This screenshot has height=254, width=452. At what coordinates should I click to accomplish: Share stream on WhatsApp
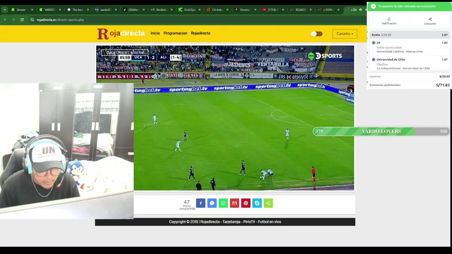223,203
